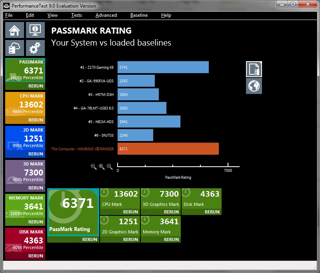Click the 'PassMark Rating' axis label

pos(178,177)
